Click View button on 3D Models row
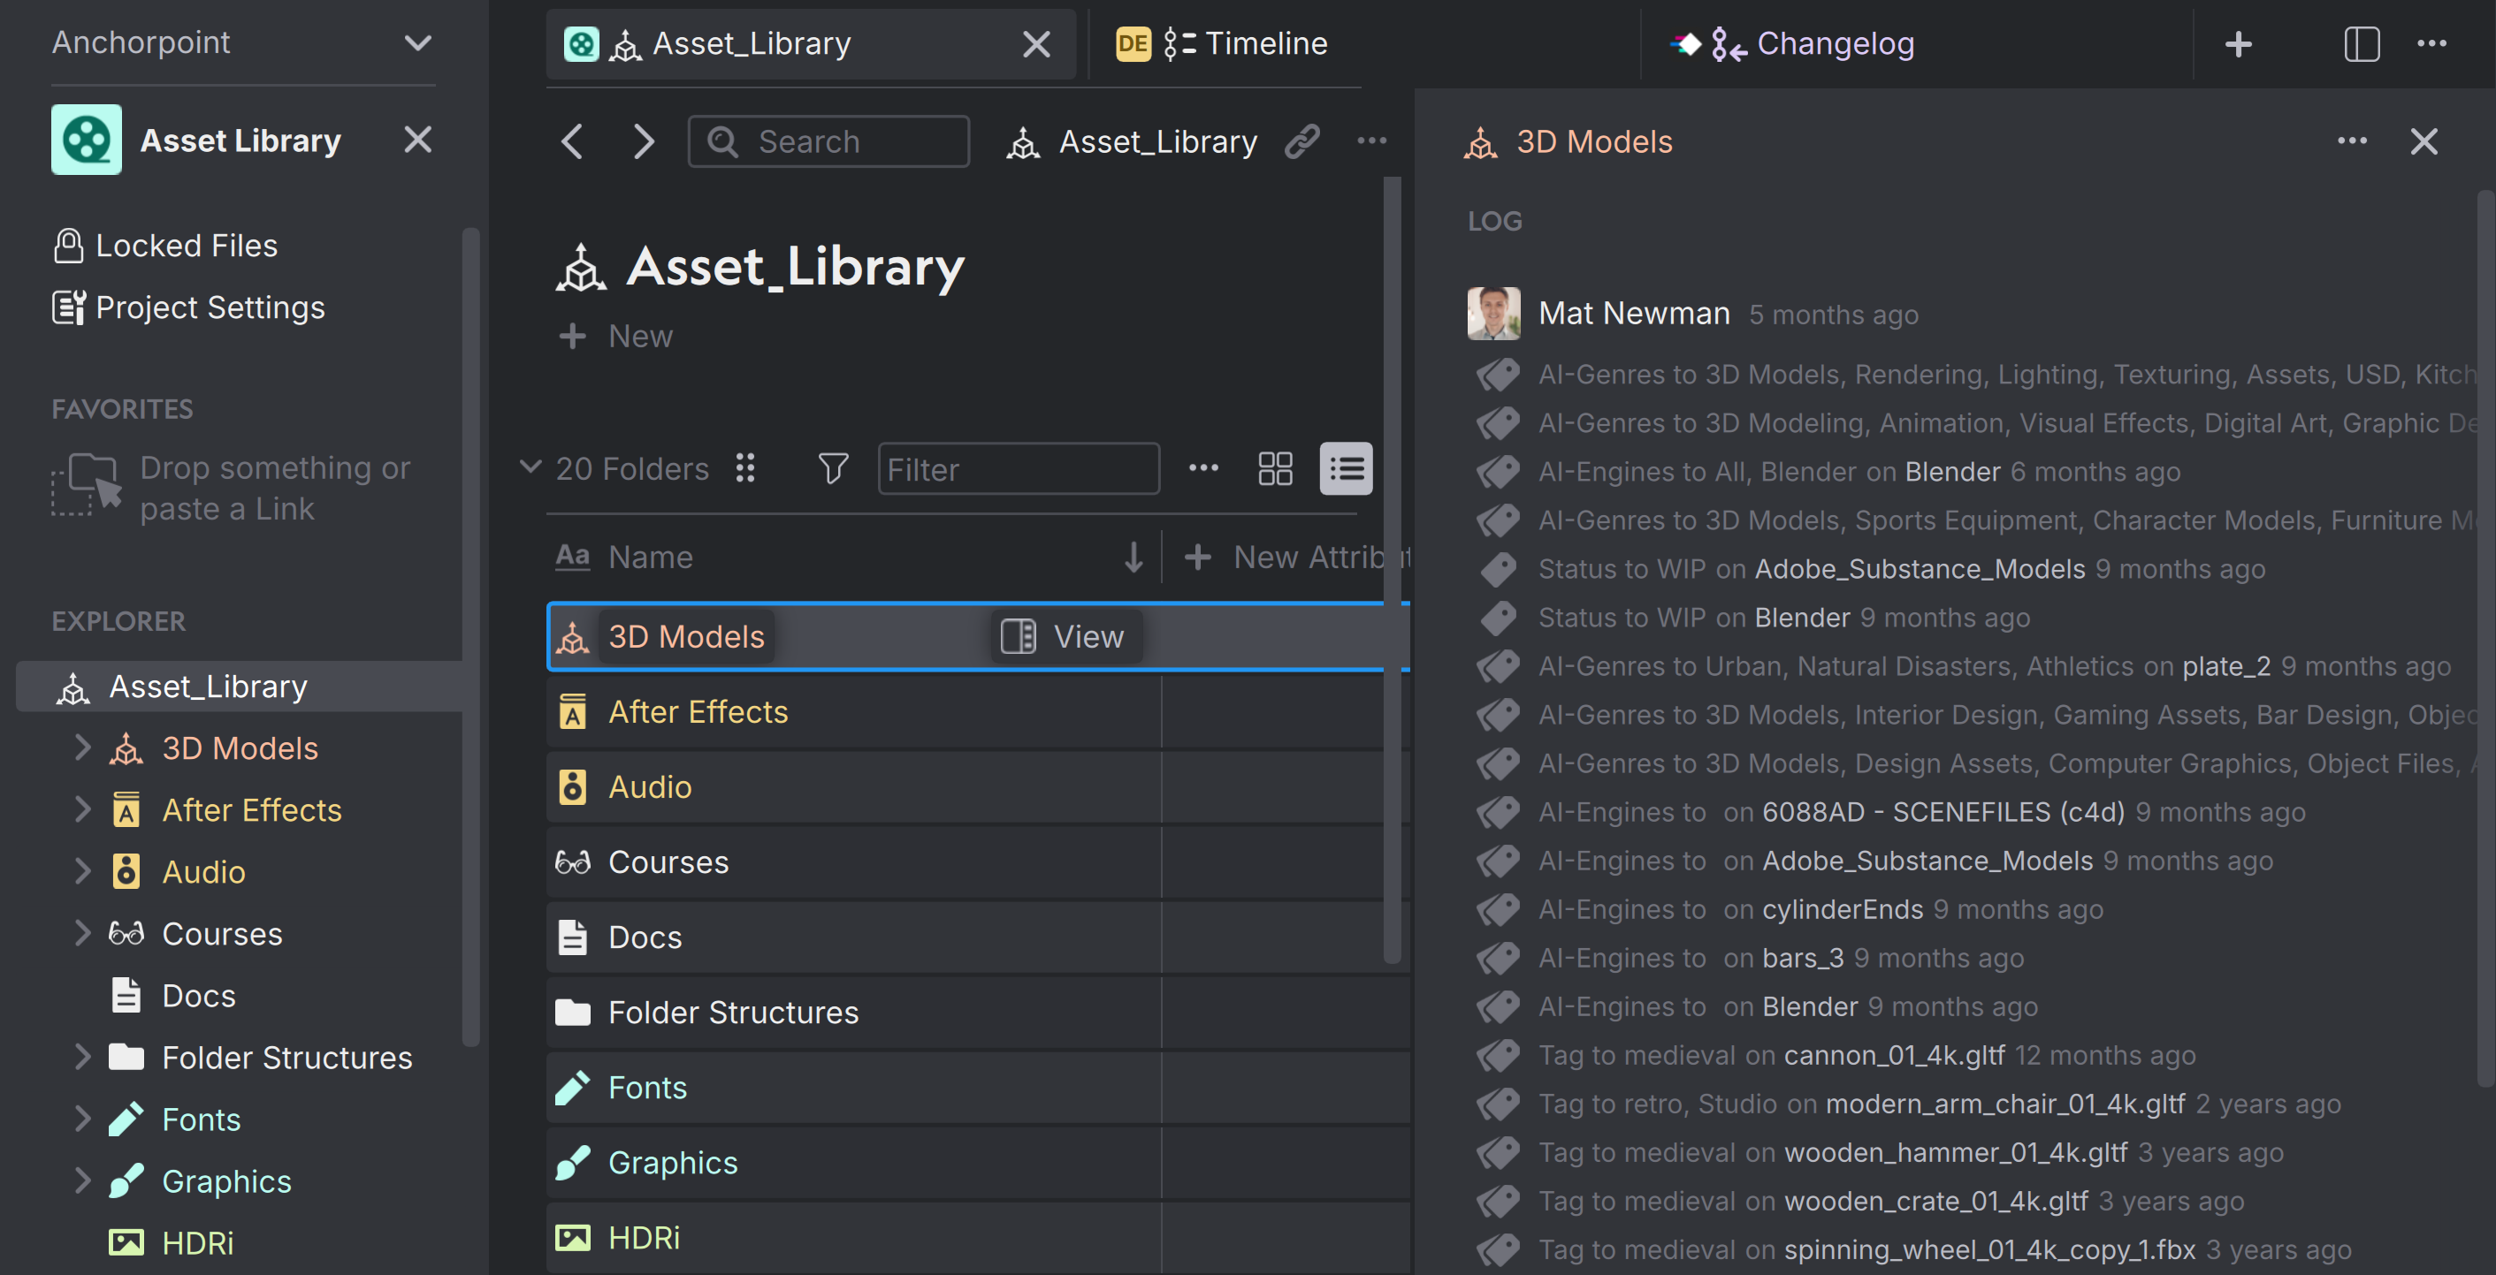2496x1275 pixels. (1064, 637)
